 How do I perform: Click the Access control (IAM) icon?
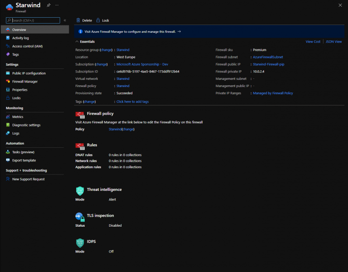click(x=8, y=46)
